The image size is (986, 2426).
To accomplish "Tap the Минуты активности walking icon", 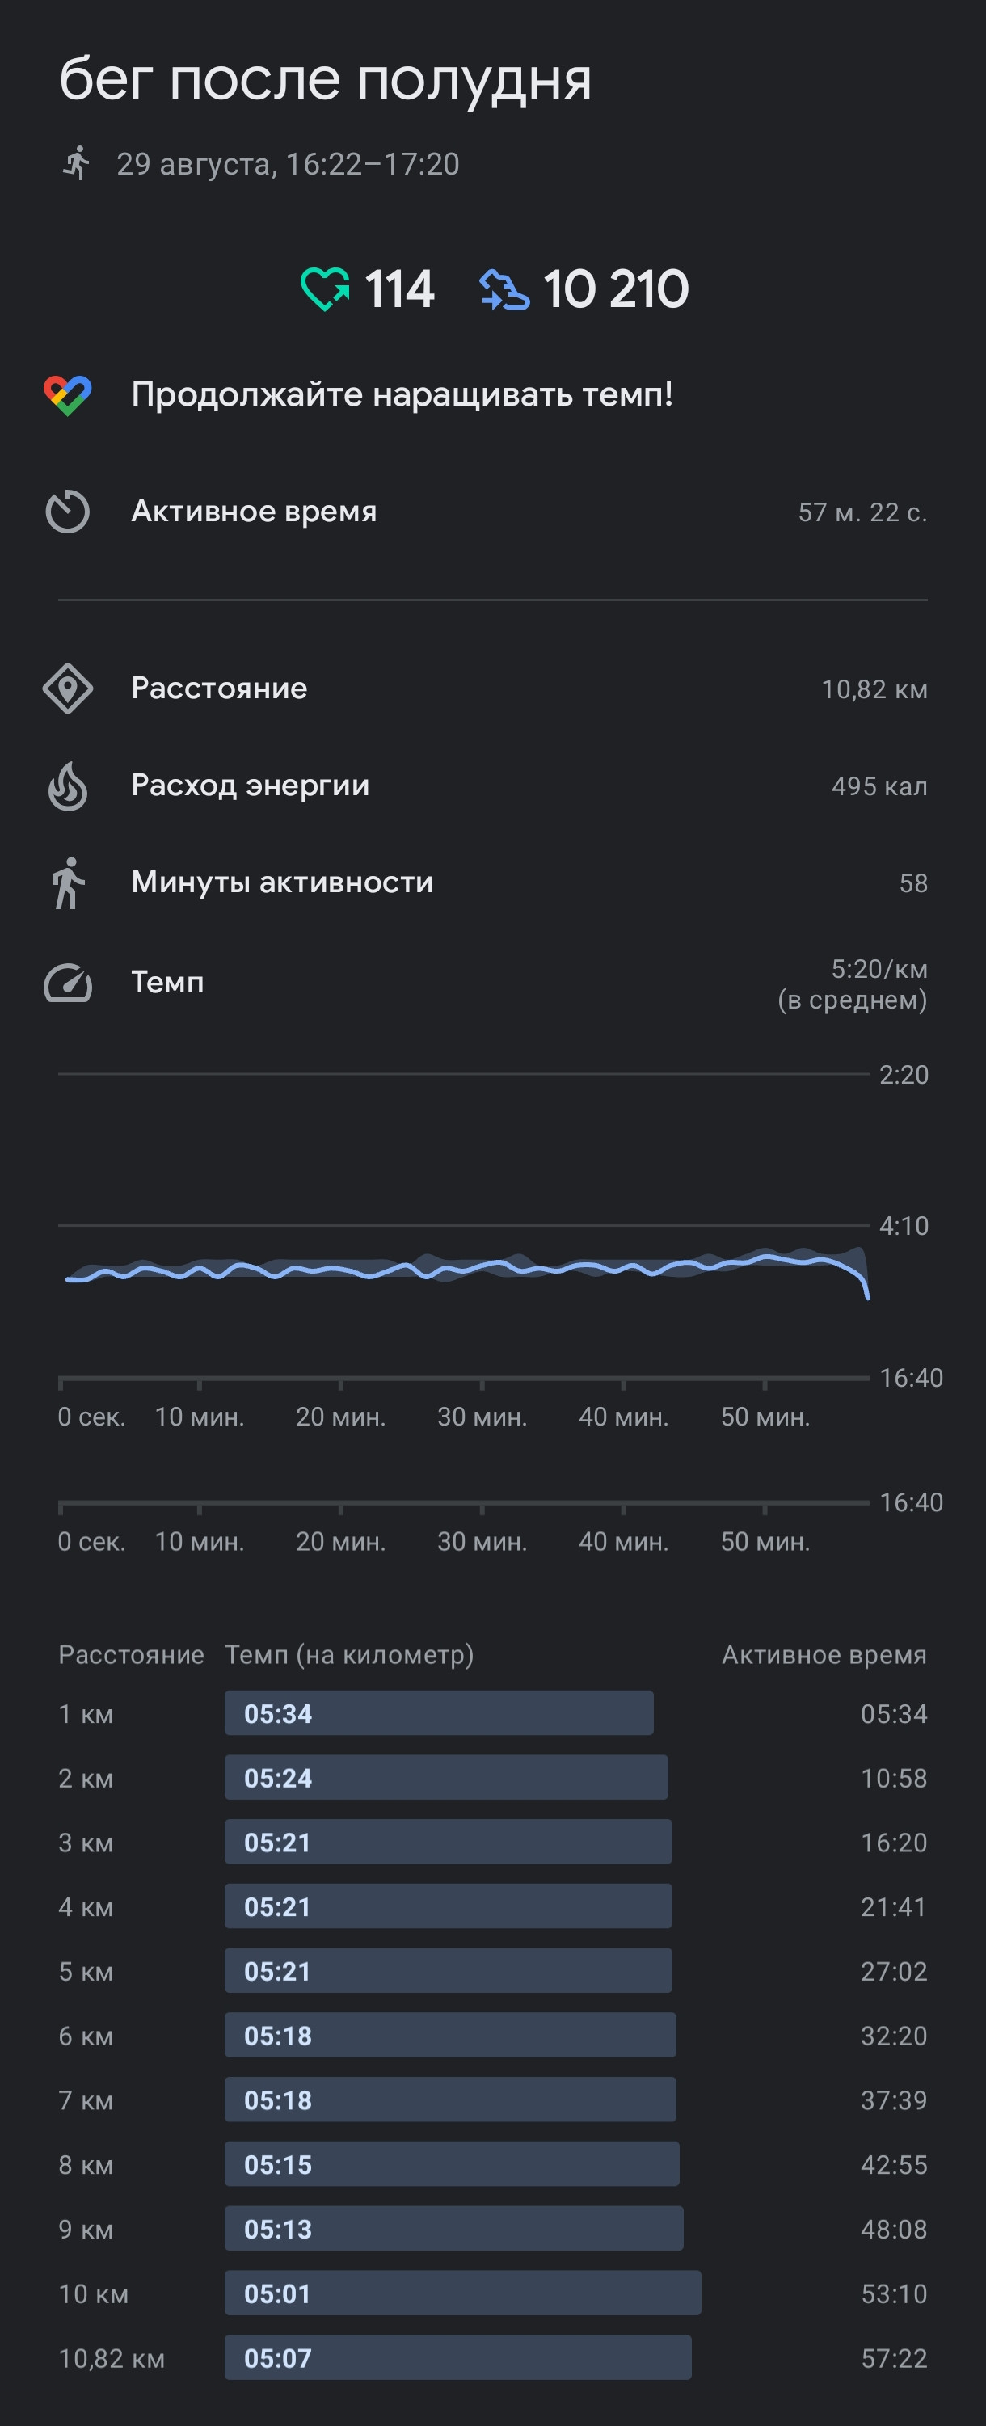I will coord(68,882).
